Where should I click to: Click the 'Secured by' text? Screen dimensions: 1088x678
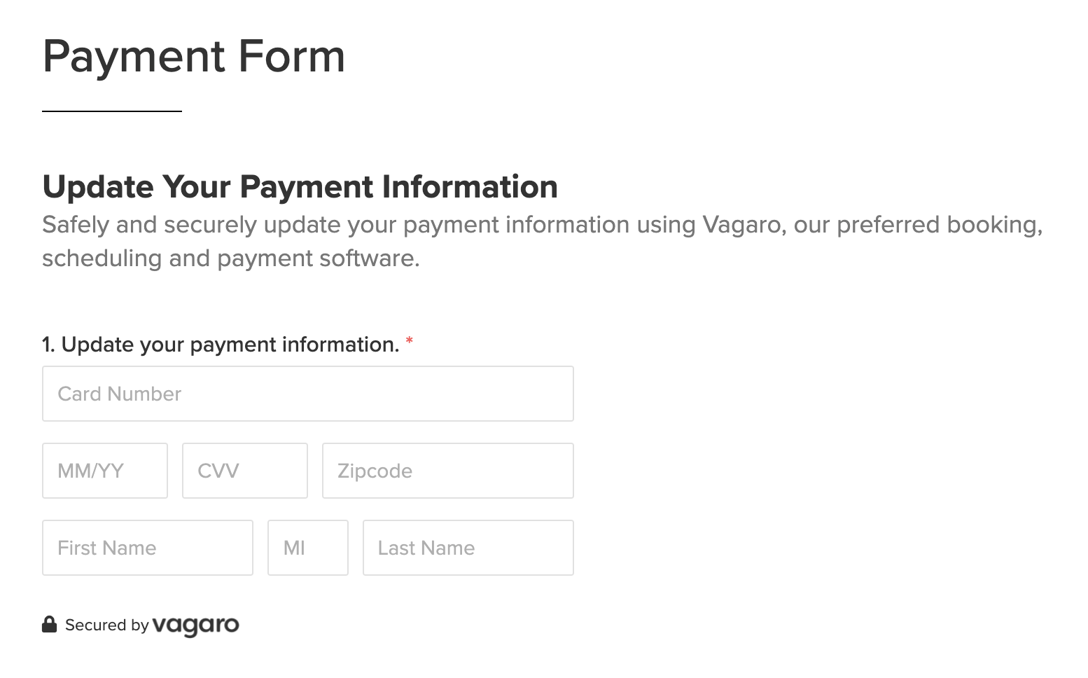click(x=106, y=625)
